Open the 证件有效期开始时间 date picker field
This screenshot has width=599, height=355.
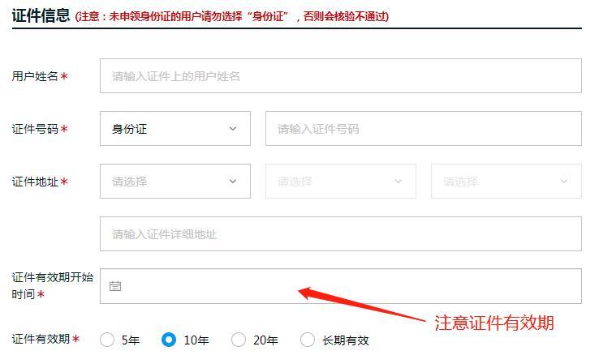(341, 286)
